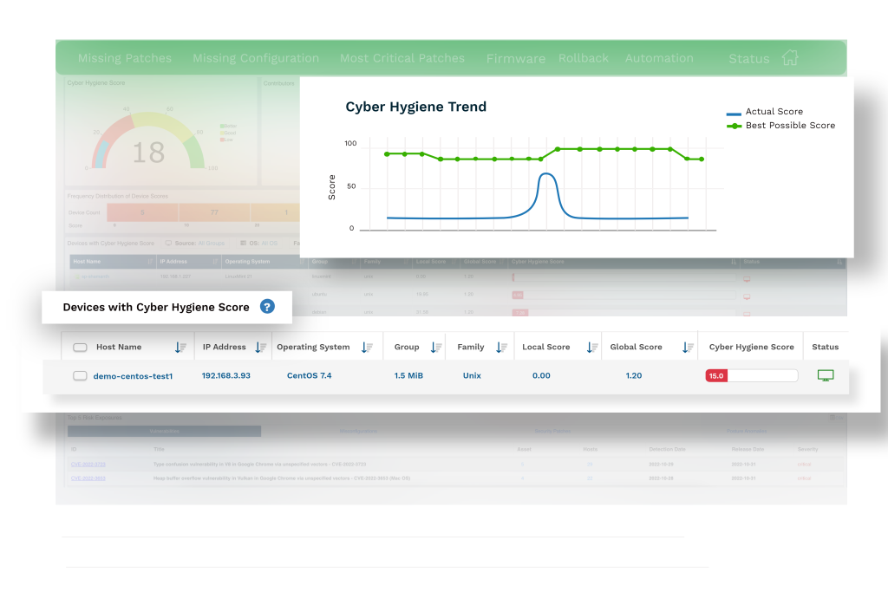888x592 pixels.
Task: Open the CVE-2022-3723 vulnerability link
Action: (x=88, y=463)
